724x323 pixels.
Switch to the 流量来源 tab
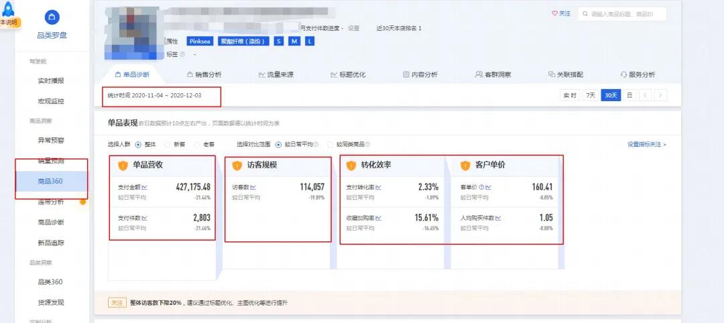pyautogui.click(x=276, y=74)
